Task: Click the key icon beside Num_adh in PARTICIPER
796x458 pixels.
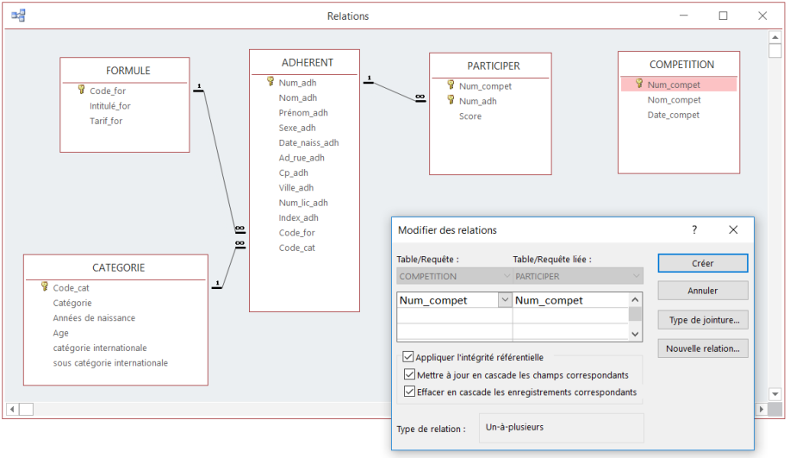Action: 451,100
